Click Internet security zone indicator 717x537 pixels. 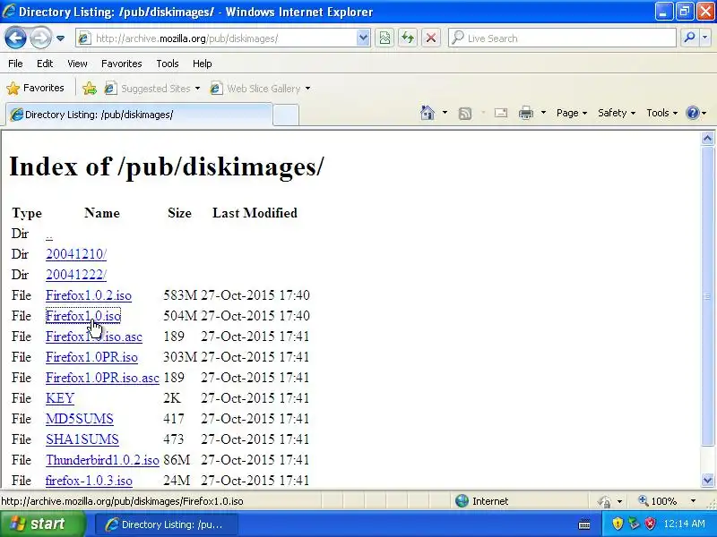tap(482, 501)
